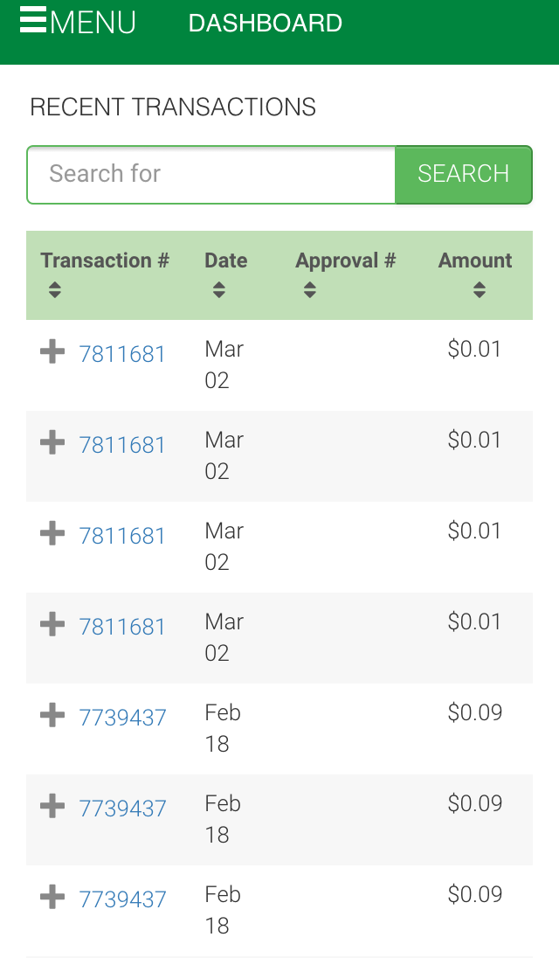The width and height of the screenshot is (559, 958).
Task: Expand the first 7739437 row with plus icon
Action: [52, 716]
